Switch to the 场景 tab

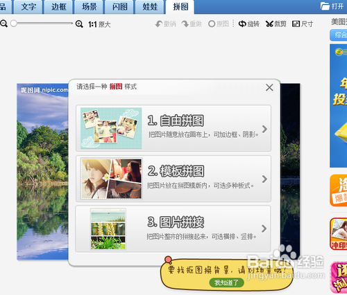coord(89,7)
